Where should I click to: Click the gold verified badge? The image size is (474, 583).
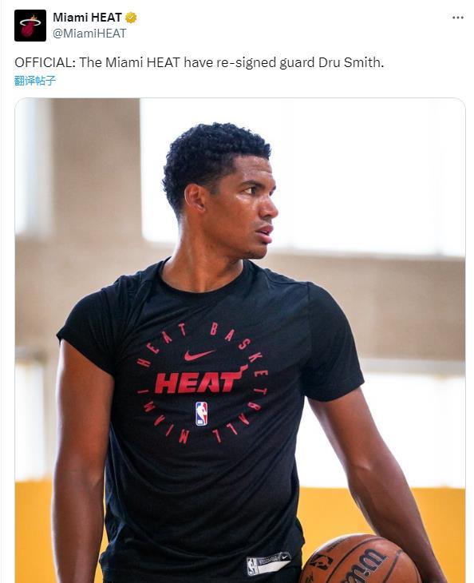(x=131, y=18)
